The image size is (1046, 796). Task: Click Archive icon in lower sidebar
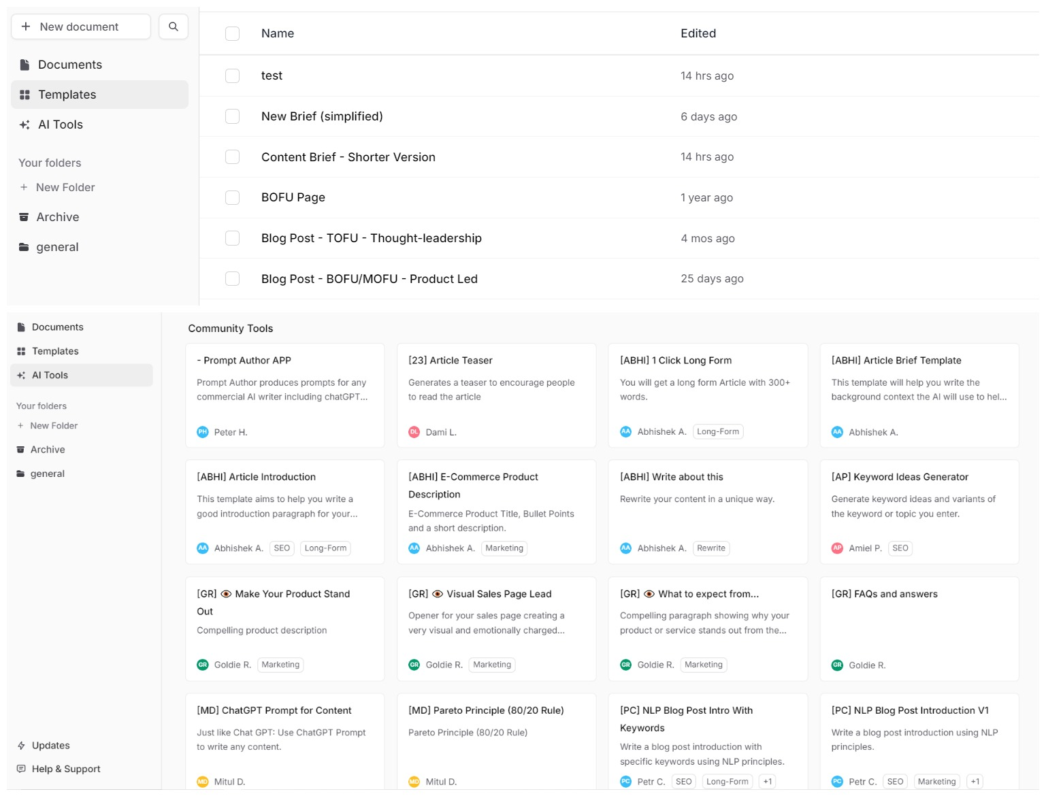coord(20,450)
